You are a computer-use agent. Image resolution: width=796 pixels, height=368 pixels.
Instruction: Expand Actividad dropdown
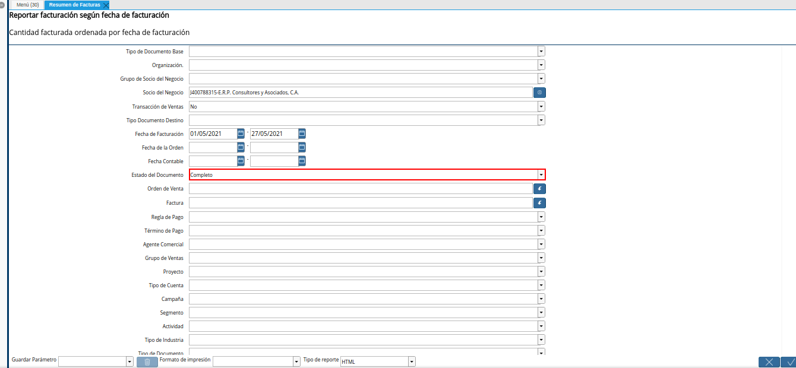541,326
